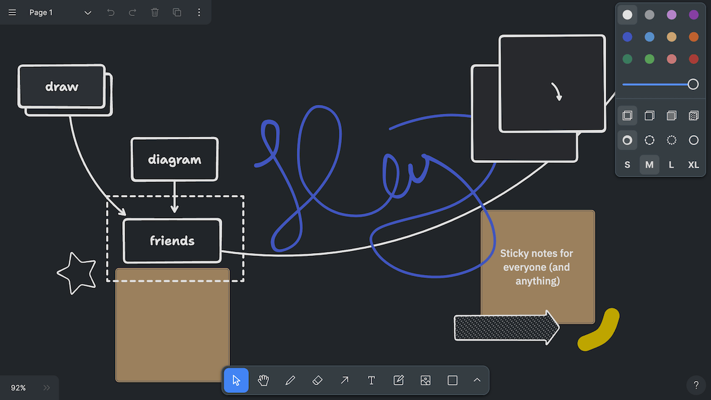Screen dimensions: 711x400
Task: Open the Page 1 dropdown
Action: point(60,12)
